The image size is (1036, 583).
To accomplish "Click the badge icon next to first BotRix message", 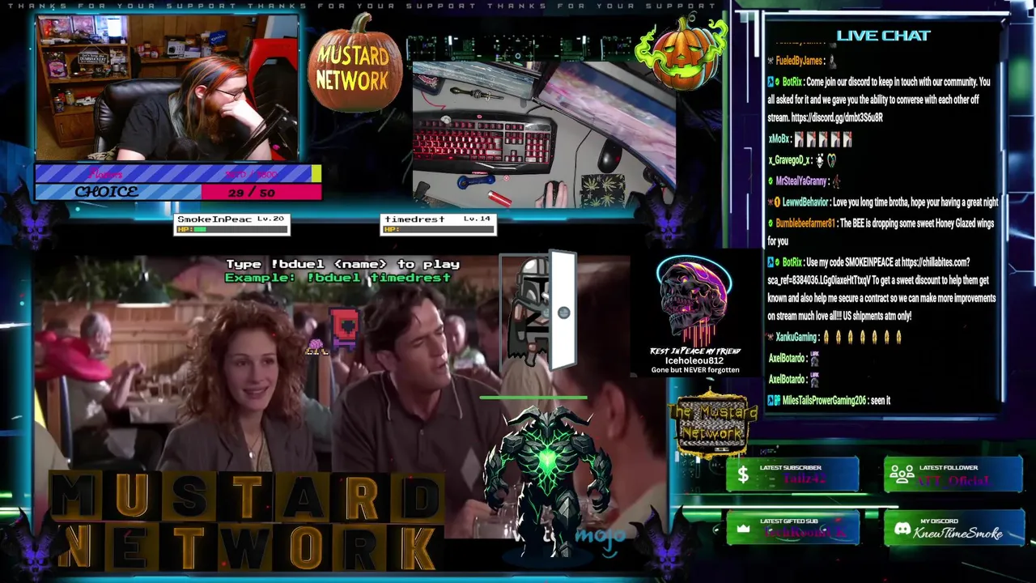I will (772, 82).
